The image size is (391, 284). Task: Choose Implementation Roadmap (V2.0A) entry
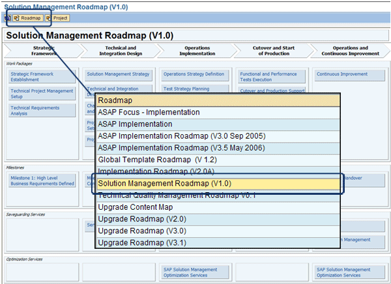click(218, 171)
